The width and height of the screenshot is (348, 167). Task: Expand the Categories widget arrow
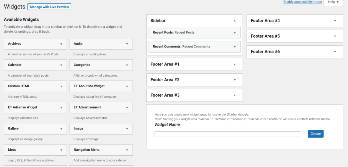[127, 65]
